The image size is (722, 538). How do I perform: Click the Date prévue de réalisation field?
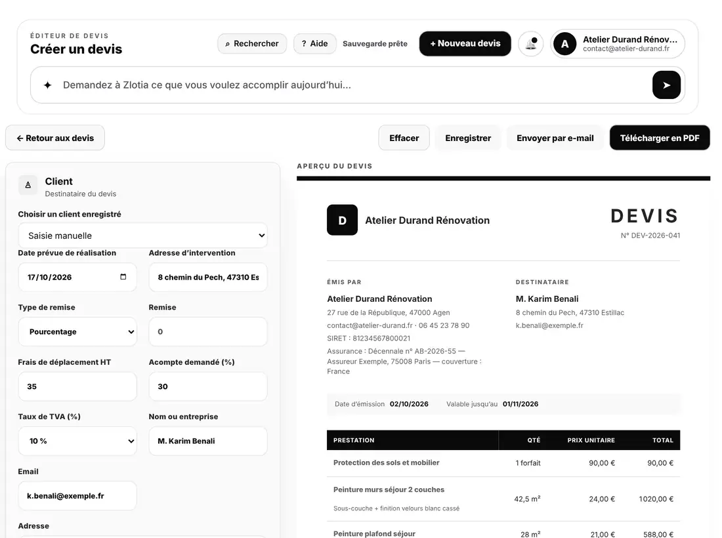tap(77, 277)
